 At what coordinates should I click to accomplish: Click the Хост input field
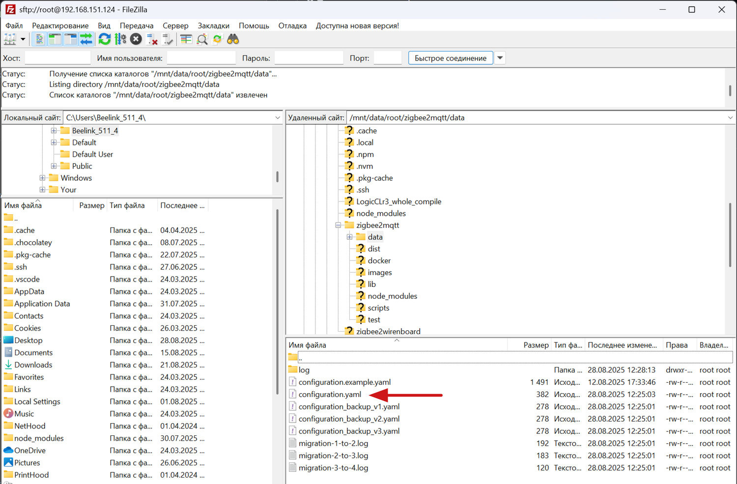click(57, 58)
